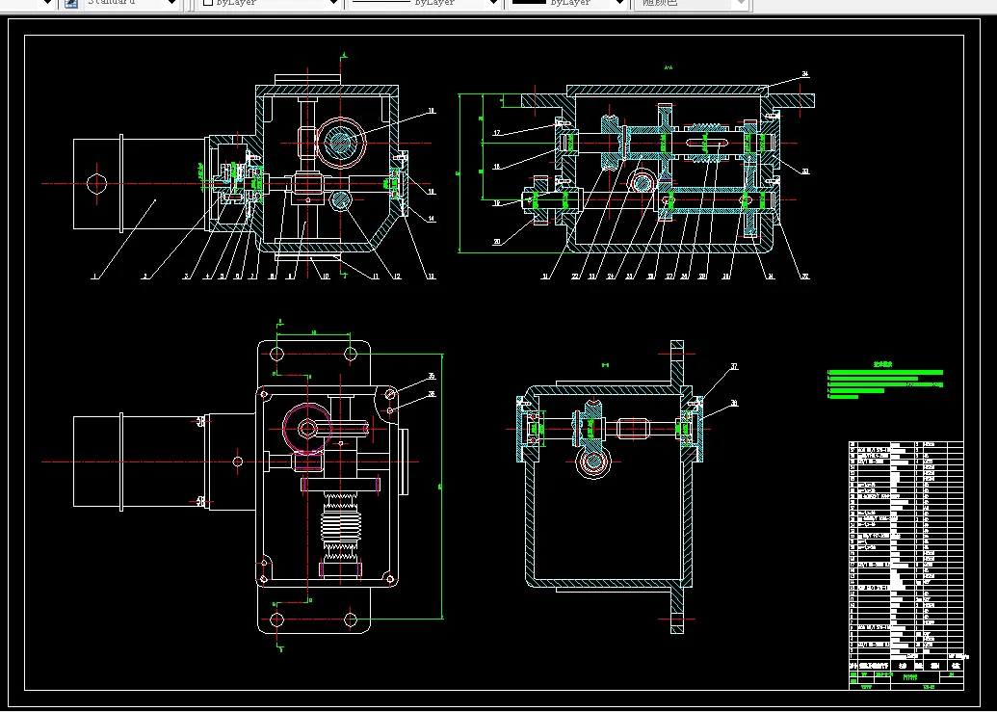The image size is (997, 712).
Task: Expand the ByLayer color control dropdown
Action: click(333, 3)
